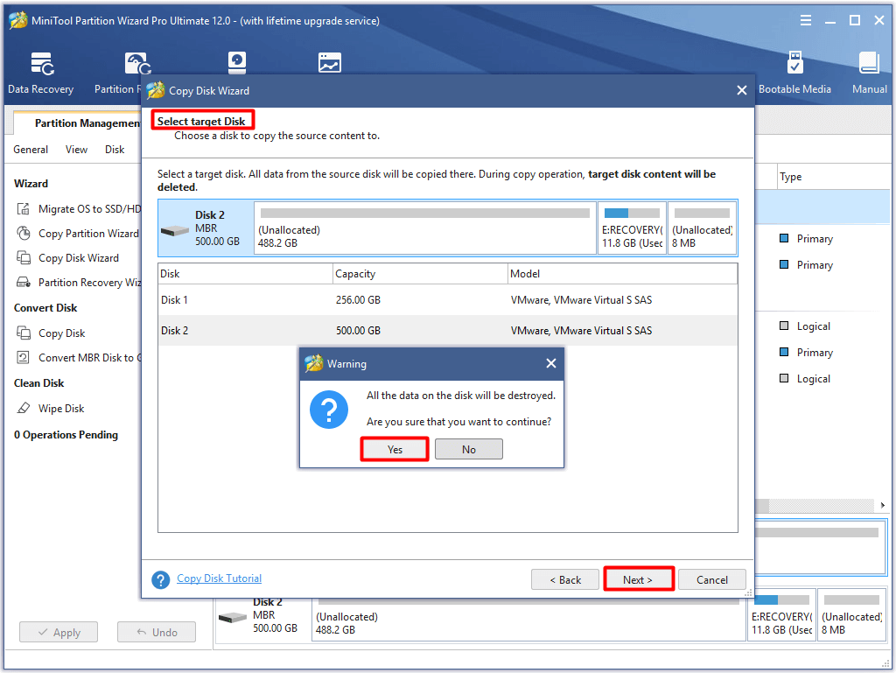Select the 8 MB Unallocated block in wizard

[702, 228]
